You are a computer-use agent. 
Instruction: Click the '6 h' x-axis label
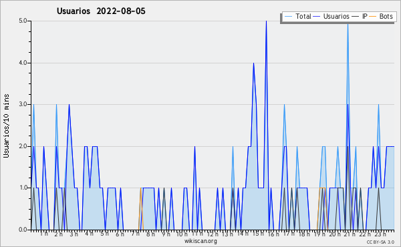click(120, 234)
